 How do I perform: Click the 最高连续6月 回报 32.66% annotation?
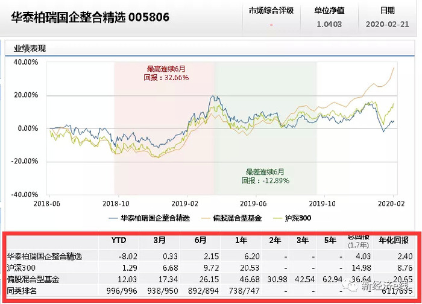click(166, 73)
